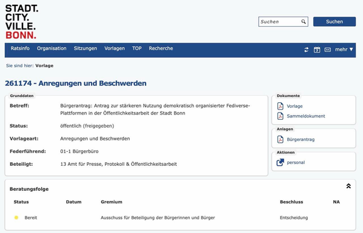Open the Vorlagen menu item
The image size is (363, 233).
tap(115, 48)
